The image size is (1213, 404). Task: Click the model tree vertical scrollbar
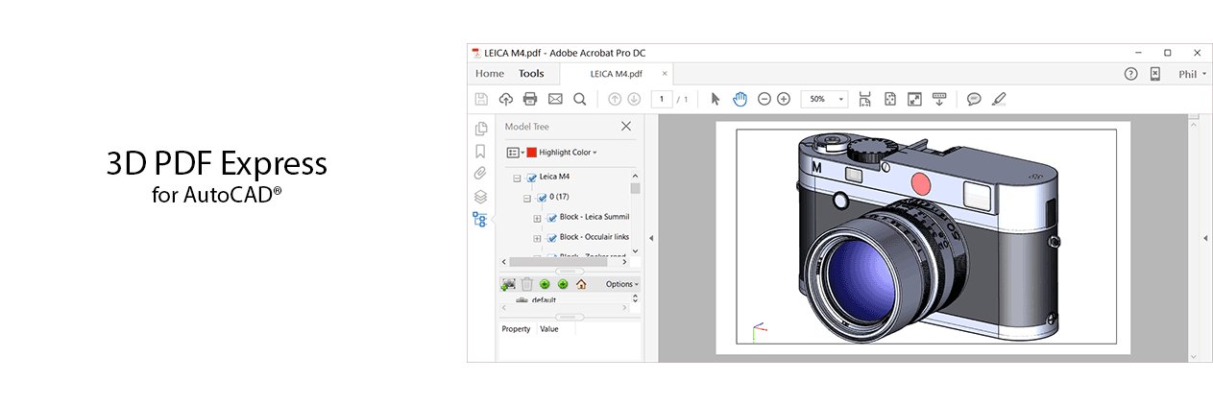(x=635, y=188)
